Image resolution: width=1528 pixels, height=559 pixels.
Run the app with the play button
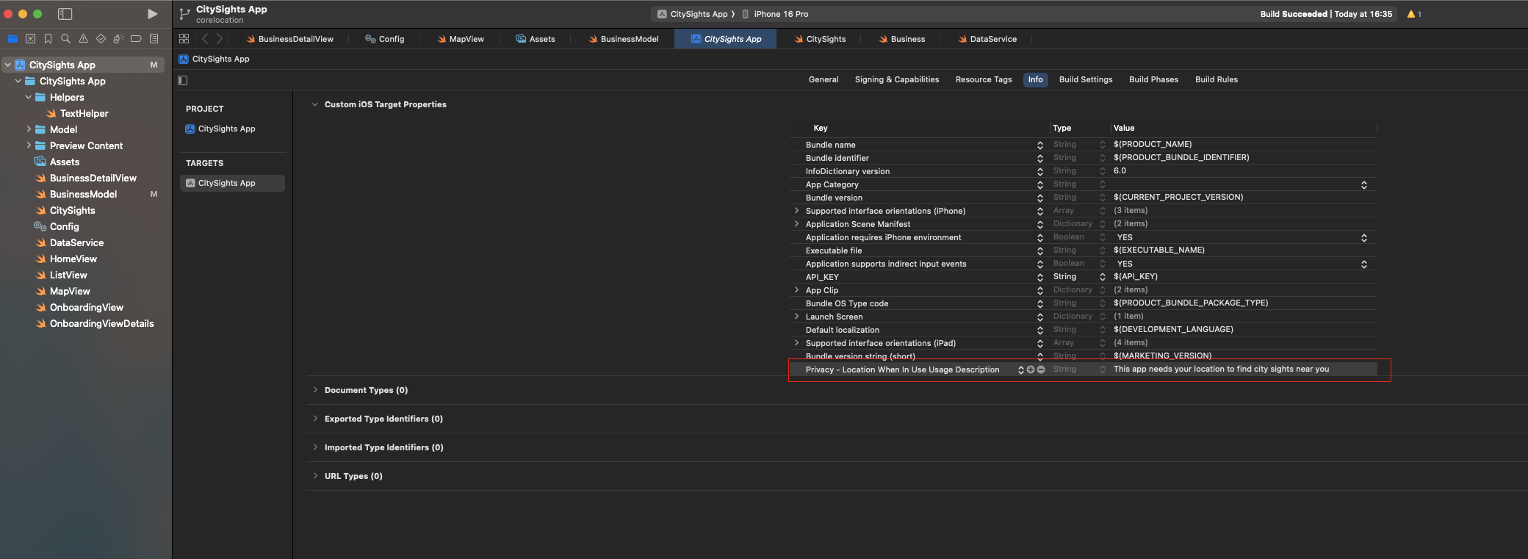click(x=152, y=14)
